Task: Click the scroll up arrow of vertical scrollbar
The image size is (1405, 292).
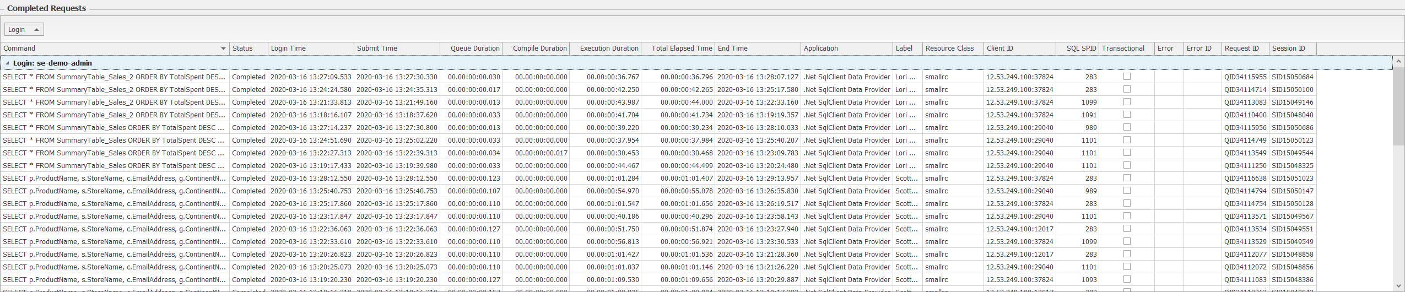Action: coord(1398,62)
